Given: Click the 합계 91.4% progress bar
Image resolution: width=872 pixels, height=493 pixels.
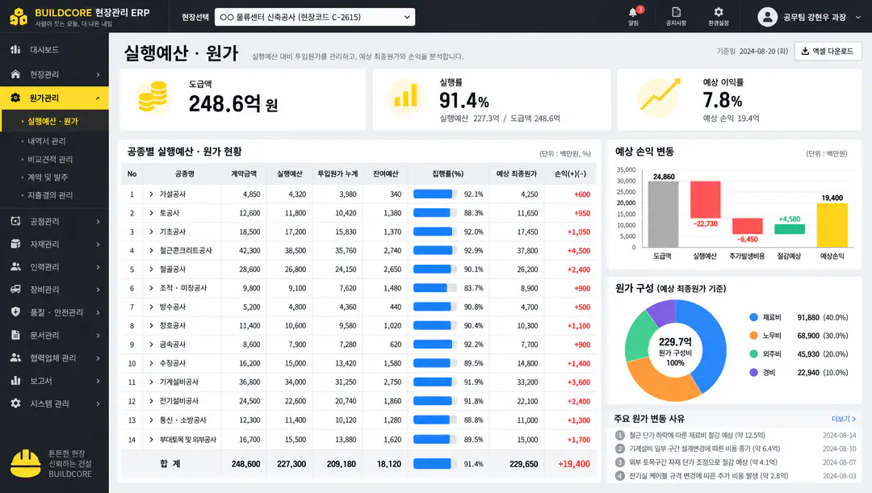Looking at the screenshot, I should click(435, 463).
